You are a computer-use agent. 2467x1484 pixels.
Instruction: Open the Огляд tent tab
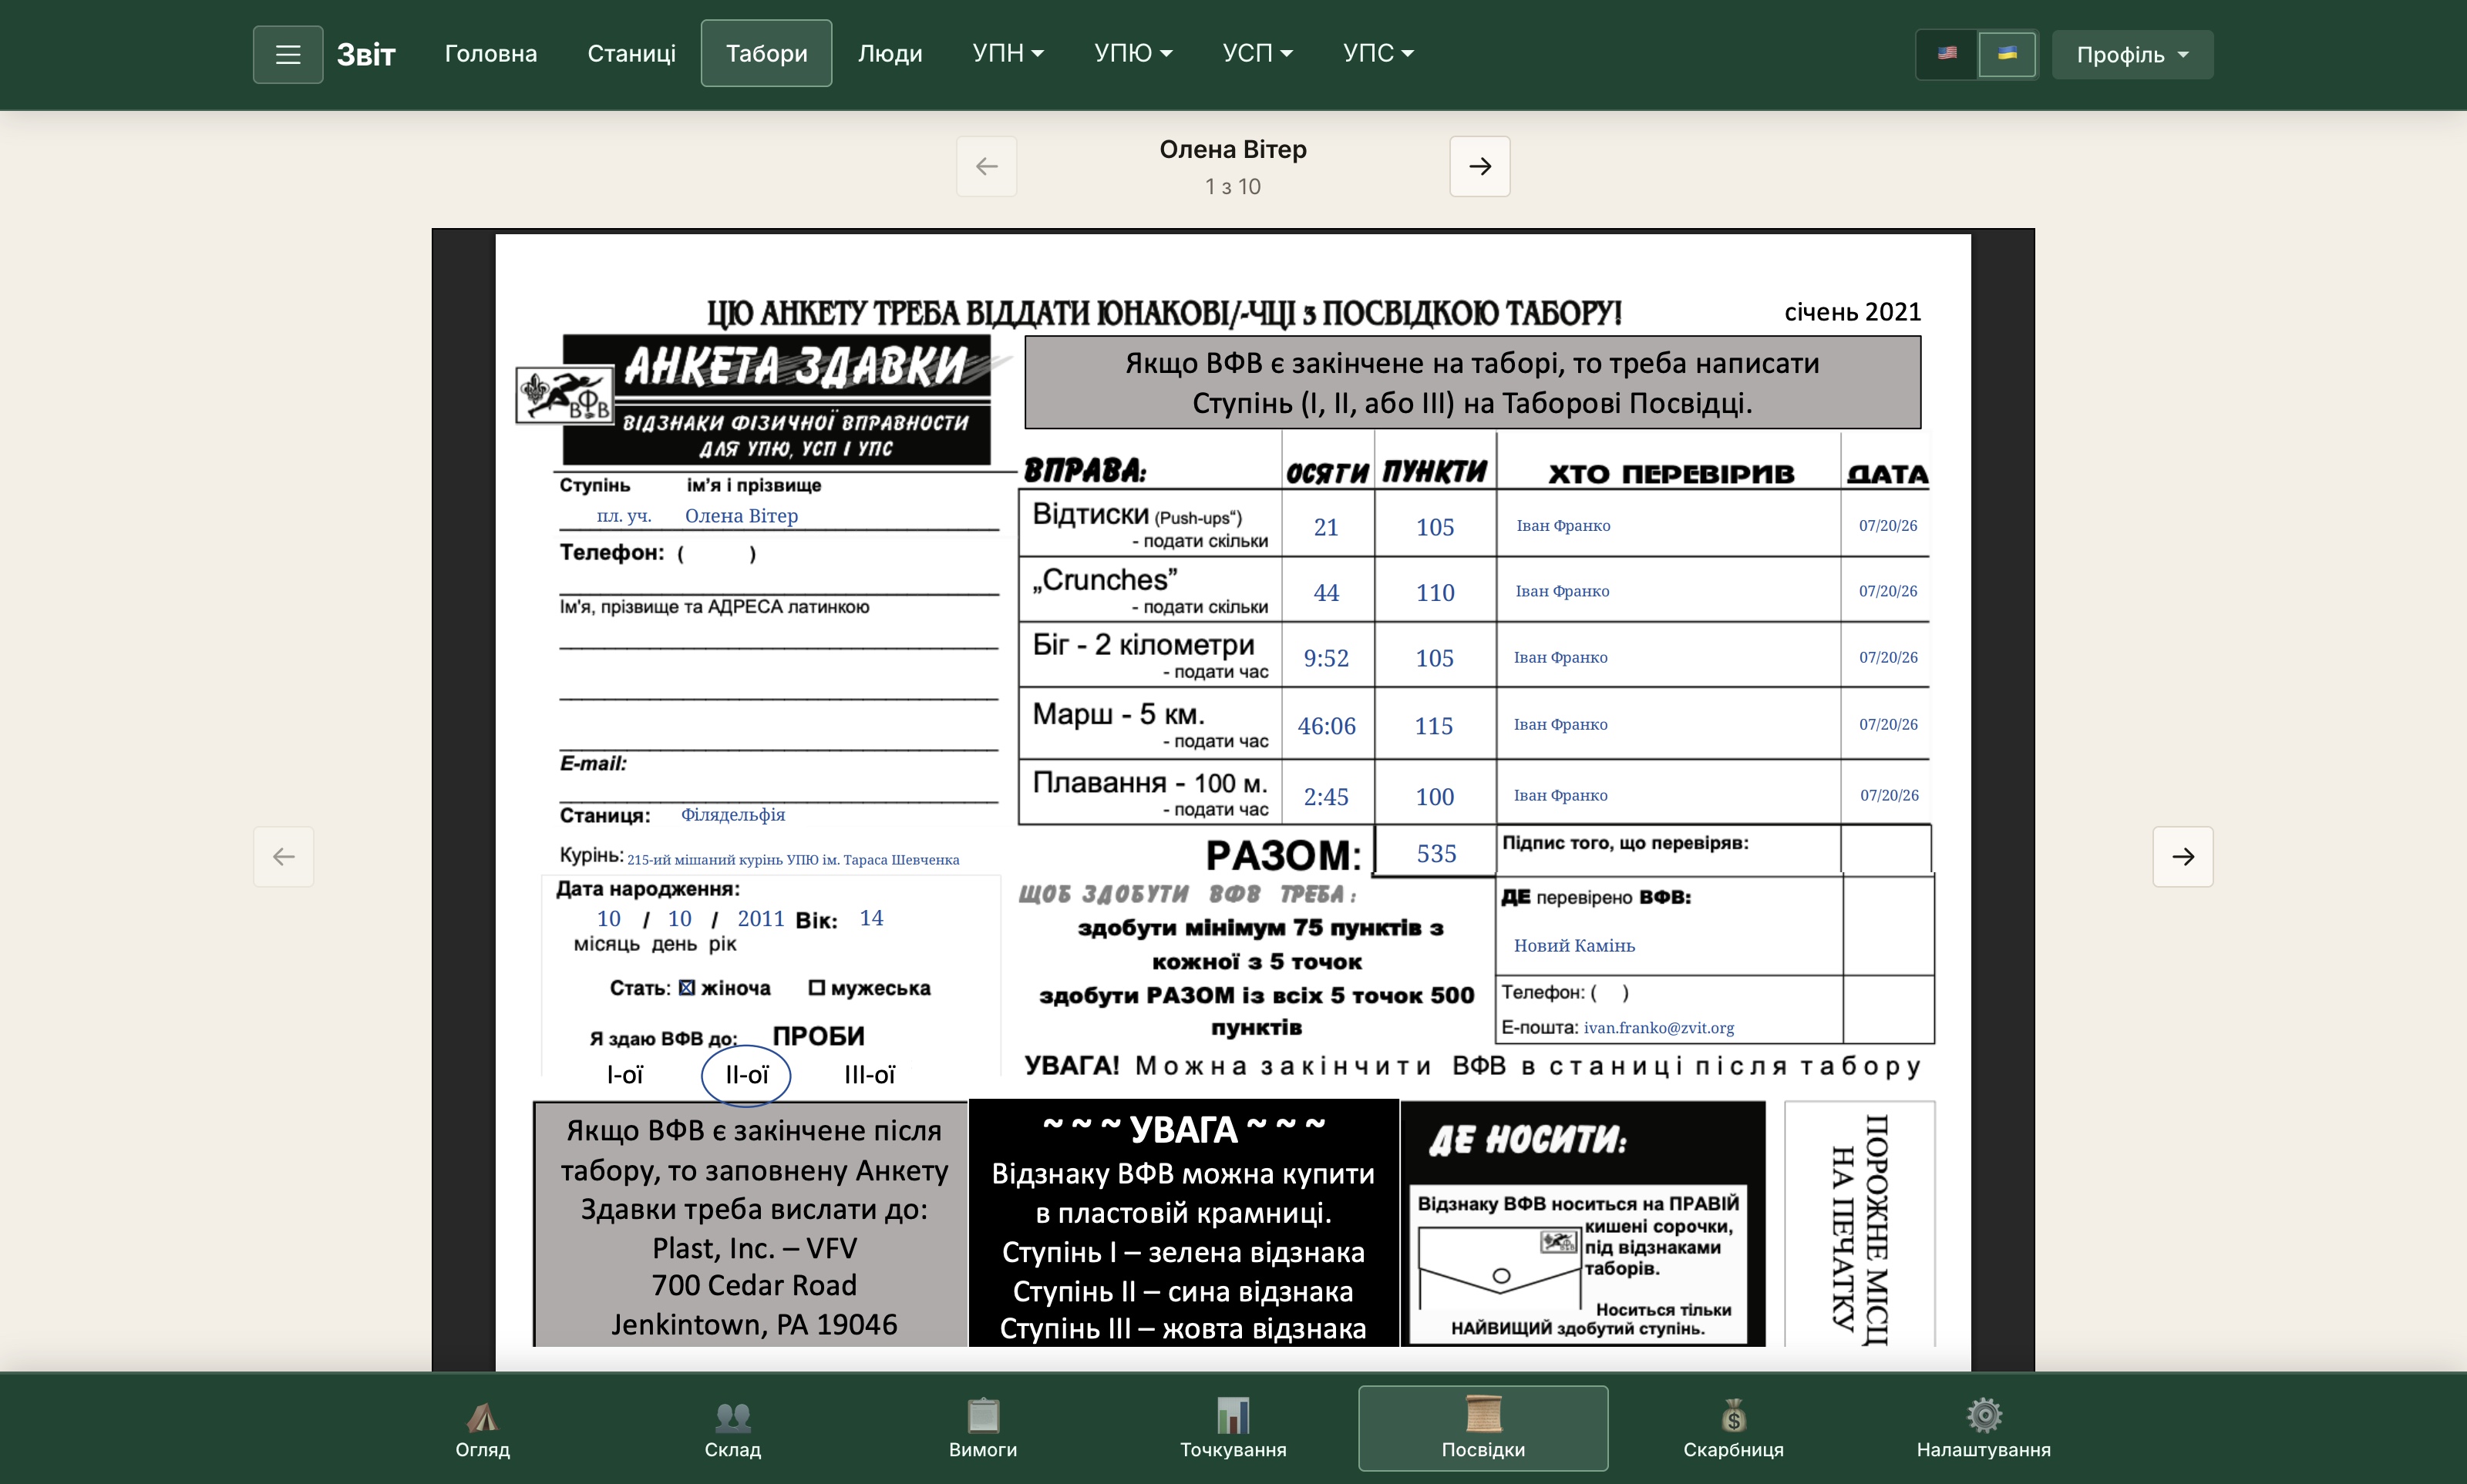(x=482, y=1428)
